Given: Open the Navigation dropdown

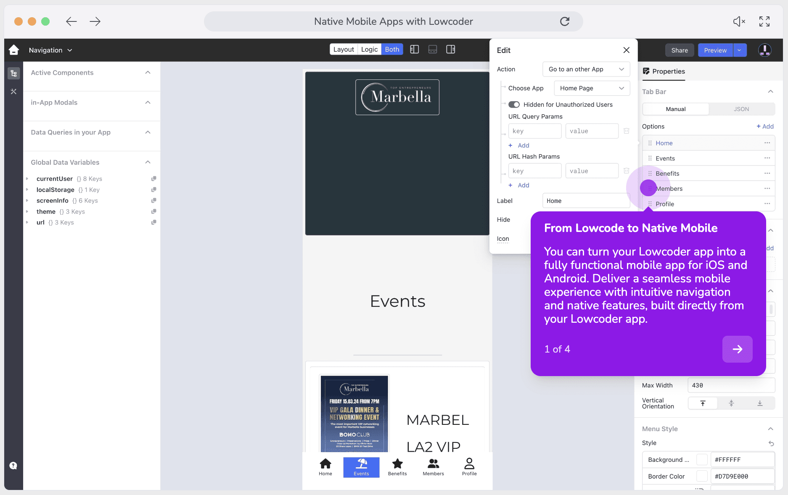Looking at the screenshot, I should click(x=50, y=50).
